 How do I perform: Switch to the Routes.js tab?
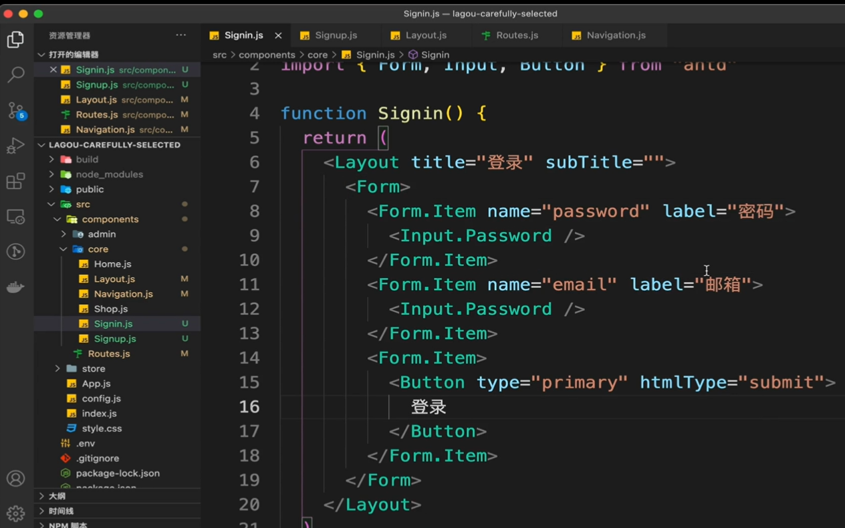517,35
